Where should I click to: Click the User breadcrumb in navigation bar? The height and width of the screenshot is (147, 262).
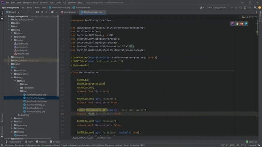[x=44, y=7]
